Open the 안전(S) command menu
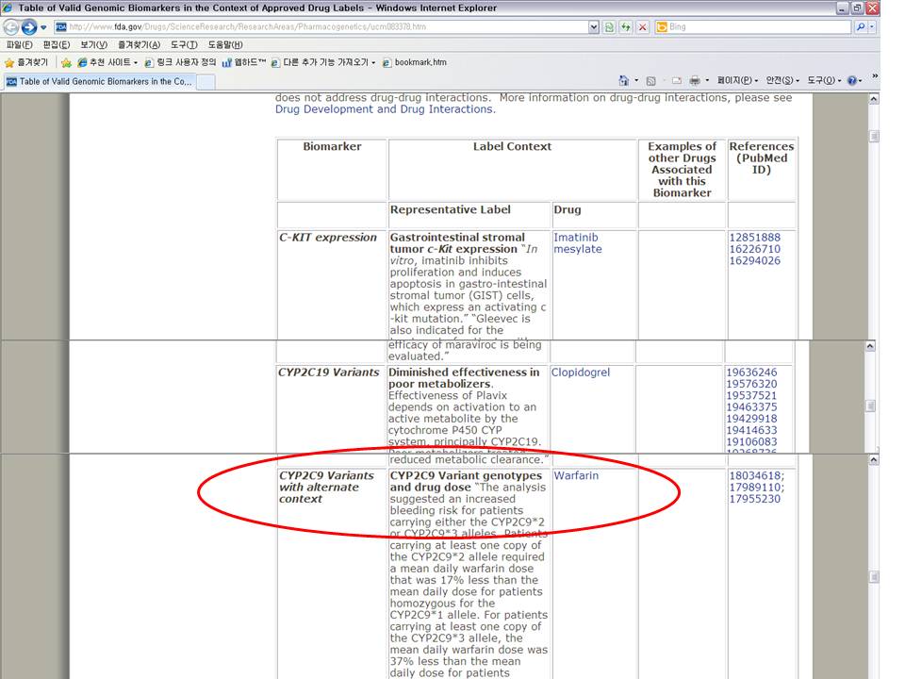This screenshot has width=905, height=679. [x=782, y=80]
